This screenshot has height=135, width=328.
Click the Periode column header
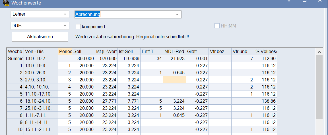[x=65, y=51]
